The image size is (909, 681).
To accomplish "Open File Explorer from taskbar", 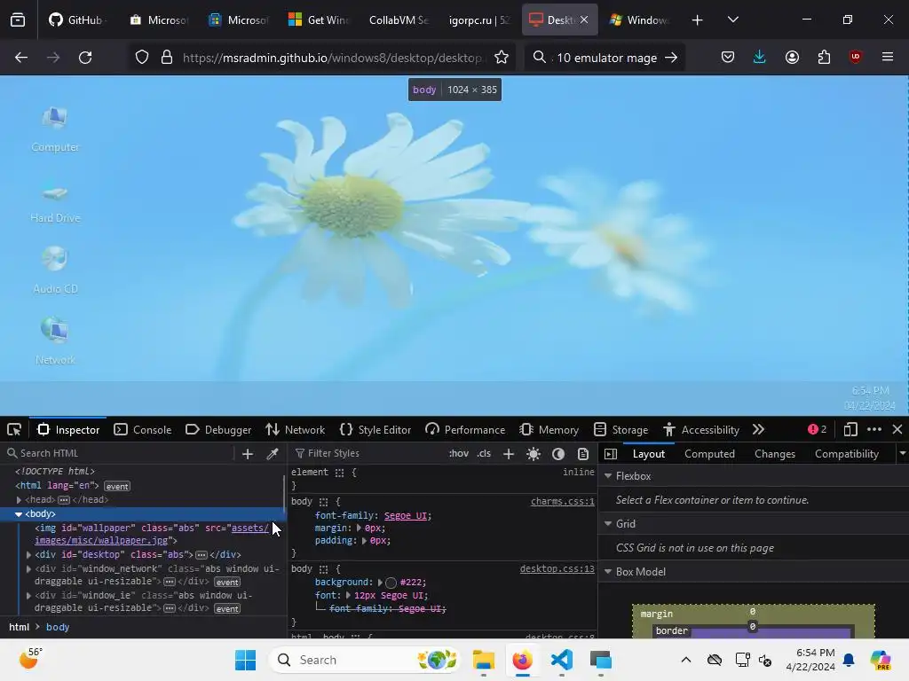I will coord(484,660).
